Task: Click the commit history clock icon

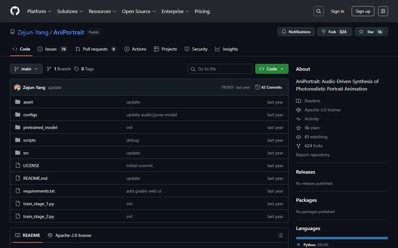Action: click(x=257, y=87)
